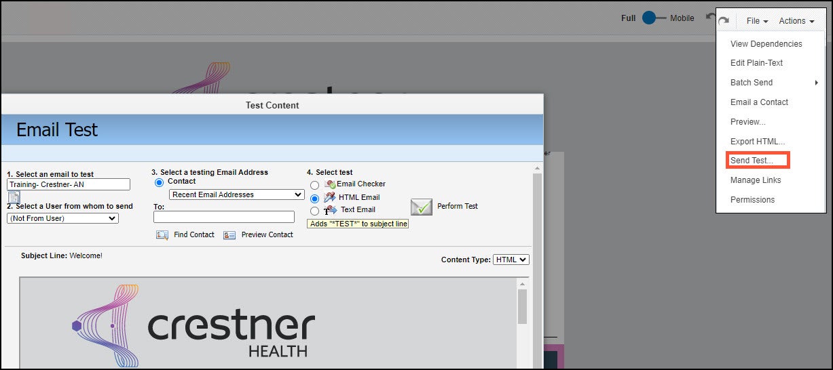This screenshot has height=370, width=833.
Task: Click View Dependencies in the menu
Action: pyautogui.click(x=766, y=44)
